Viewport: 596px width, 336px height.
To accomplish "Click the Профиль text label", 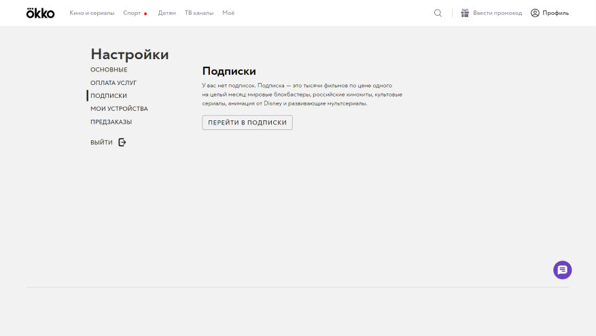I will tap(555, 13).
